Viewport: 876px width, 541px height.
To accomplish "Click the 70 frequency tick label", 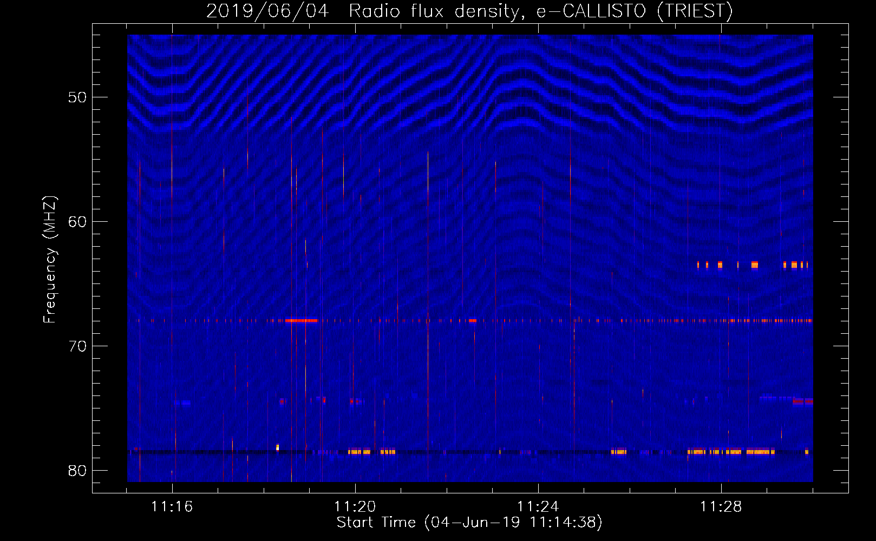I will (x=77, y=346).
